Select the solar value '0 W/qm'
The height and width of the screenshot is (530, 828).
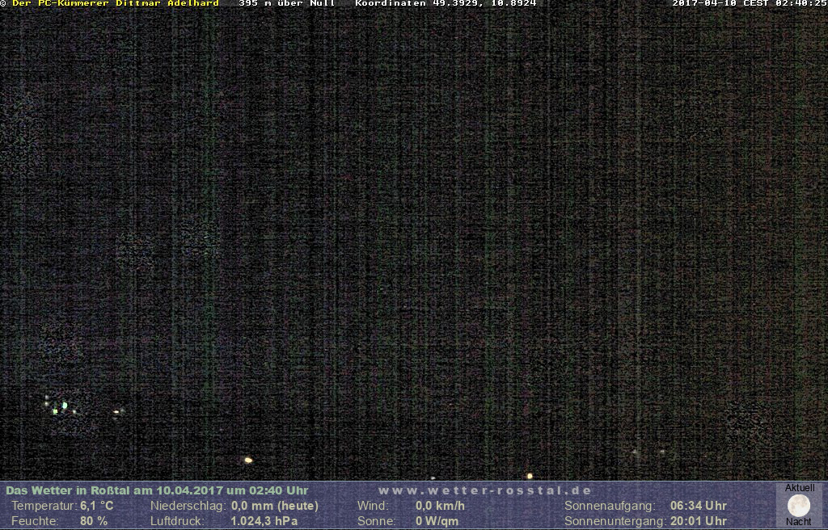tap(437, 521)
